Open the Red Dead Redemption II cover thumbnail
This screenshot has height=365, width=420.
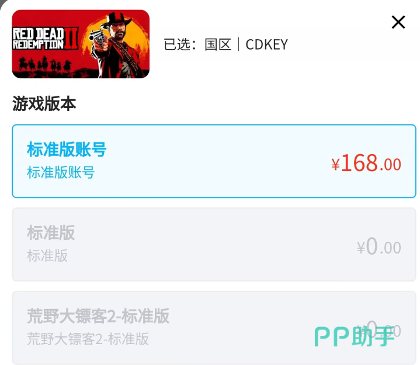(81, 44)
